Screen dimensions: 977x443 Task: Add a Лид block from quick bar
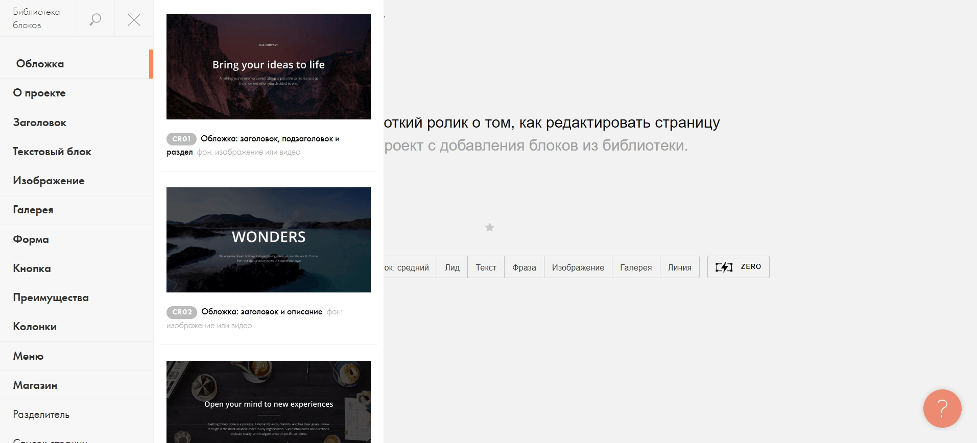(452, 267)
